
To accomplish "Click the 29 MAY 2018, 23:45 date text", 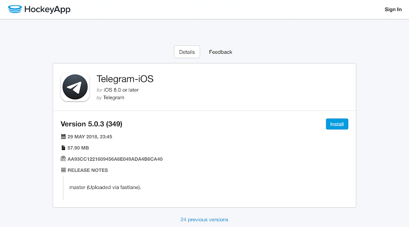I will (x=90, y=137).
